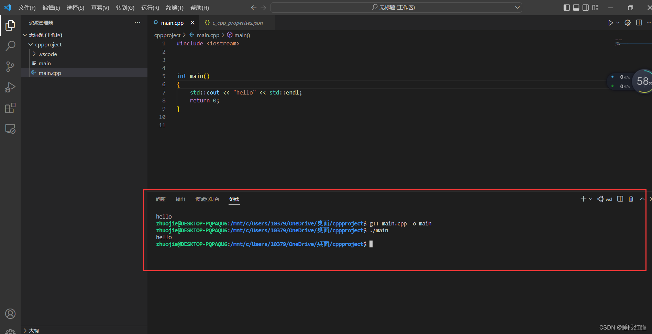Image resolution: width=652 pixels, height=334 pixels.
Task: Kill terminal with the trash icon
Action: pos(631,199)
